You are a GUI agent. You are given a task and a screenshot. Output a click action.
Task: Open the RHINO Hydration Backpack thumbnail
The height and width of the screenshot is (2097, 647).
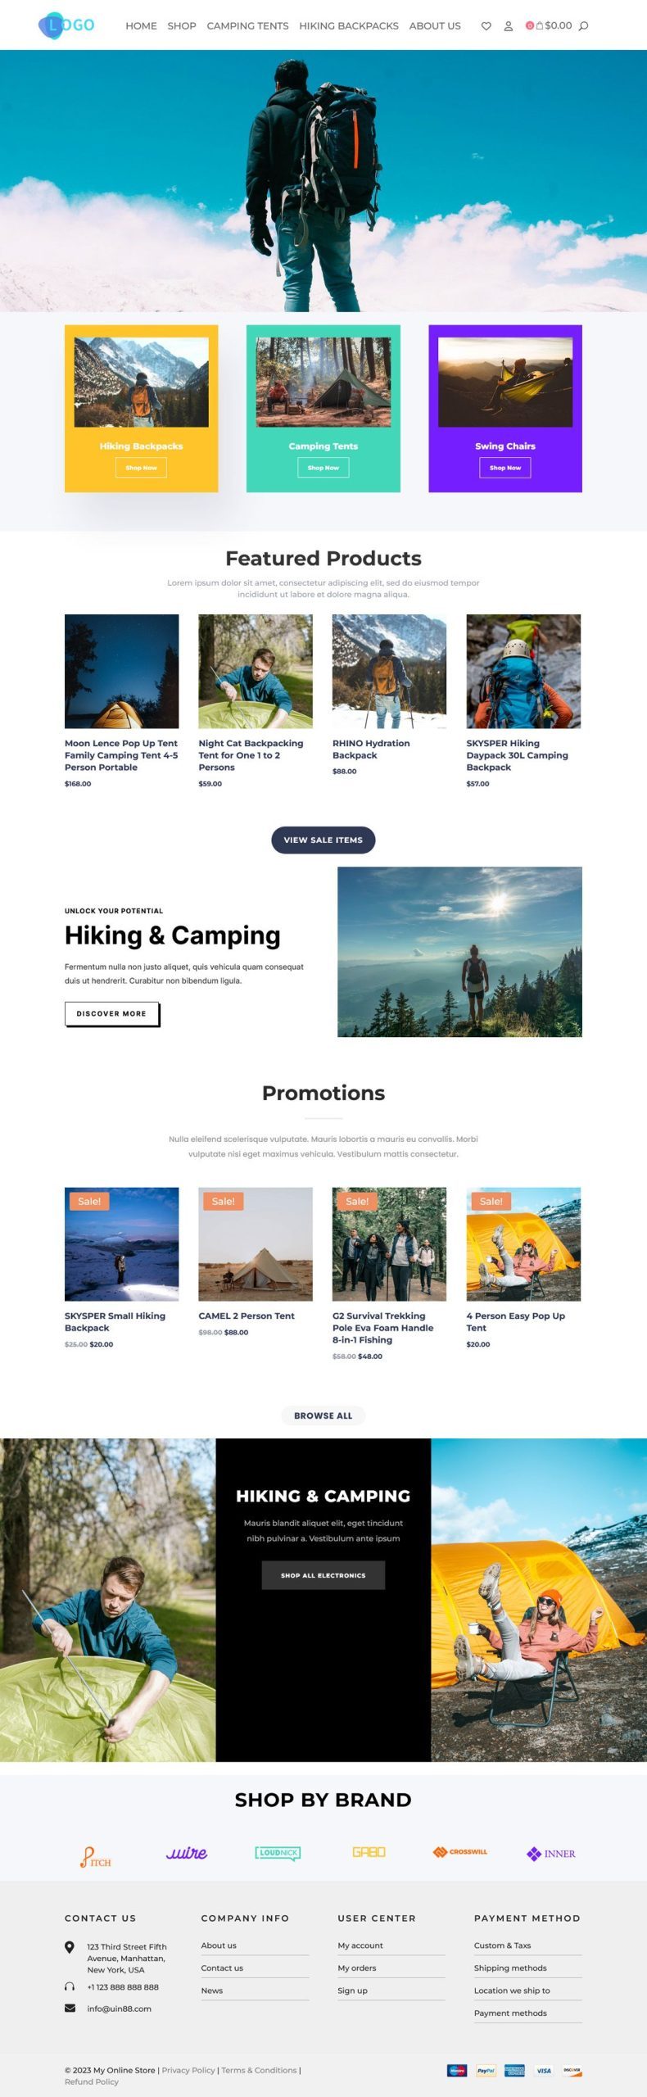(389, 672)
